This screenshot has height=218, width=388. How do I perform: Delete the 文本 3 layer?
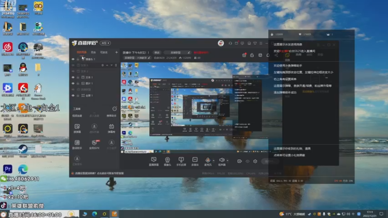(x=116, y=65)
